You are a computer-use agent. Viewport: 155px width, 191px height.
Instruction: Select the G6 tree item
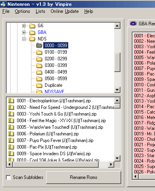(40, 26)
